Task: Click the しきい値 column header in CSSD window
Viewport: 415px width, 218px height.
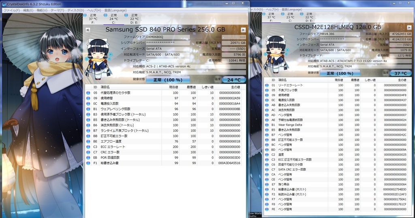Action: (x=369, y=80)
